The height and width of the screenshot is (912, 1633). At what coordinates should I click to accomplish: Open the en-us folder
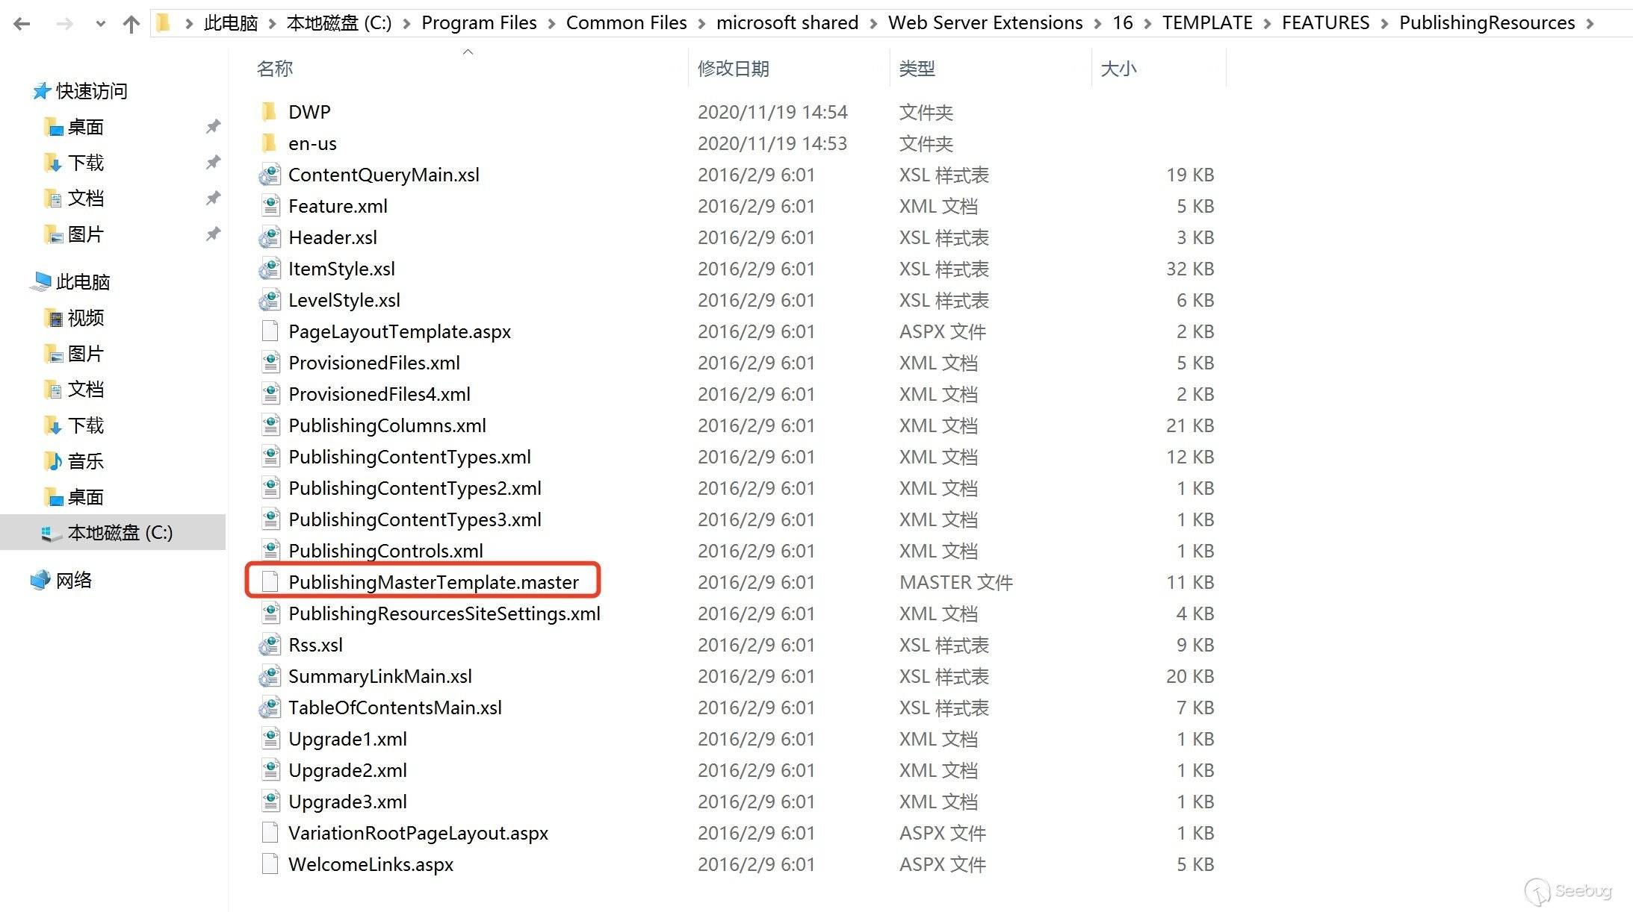click(x=312, y=143)
